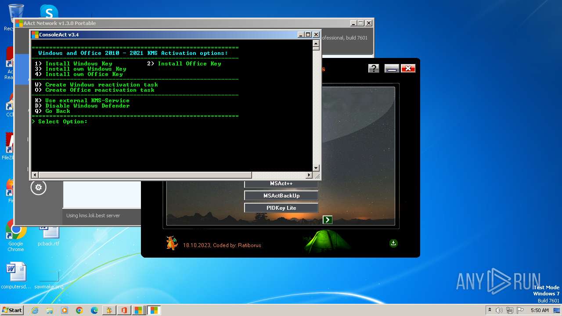Screen dimensions: 562x316
Task: Click the orange dragon mascot icon
Action: point(171,242)
